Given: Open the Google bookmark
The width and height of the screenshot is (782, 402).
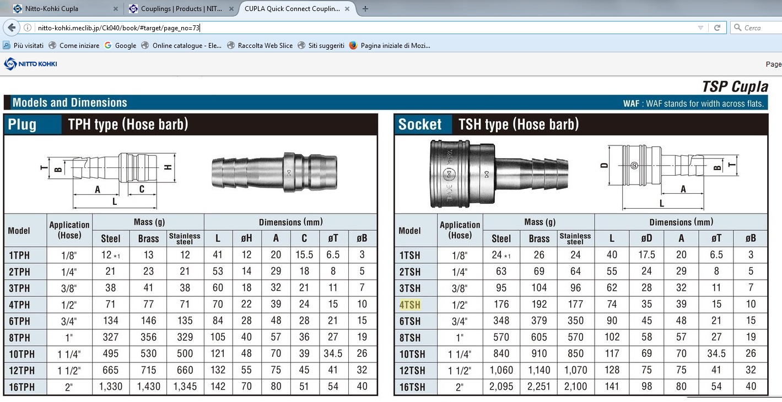Looking at the screenshot, I should pos(120,46).
